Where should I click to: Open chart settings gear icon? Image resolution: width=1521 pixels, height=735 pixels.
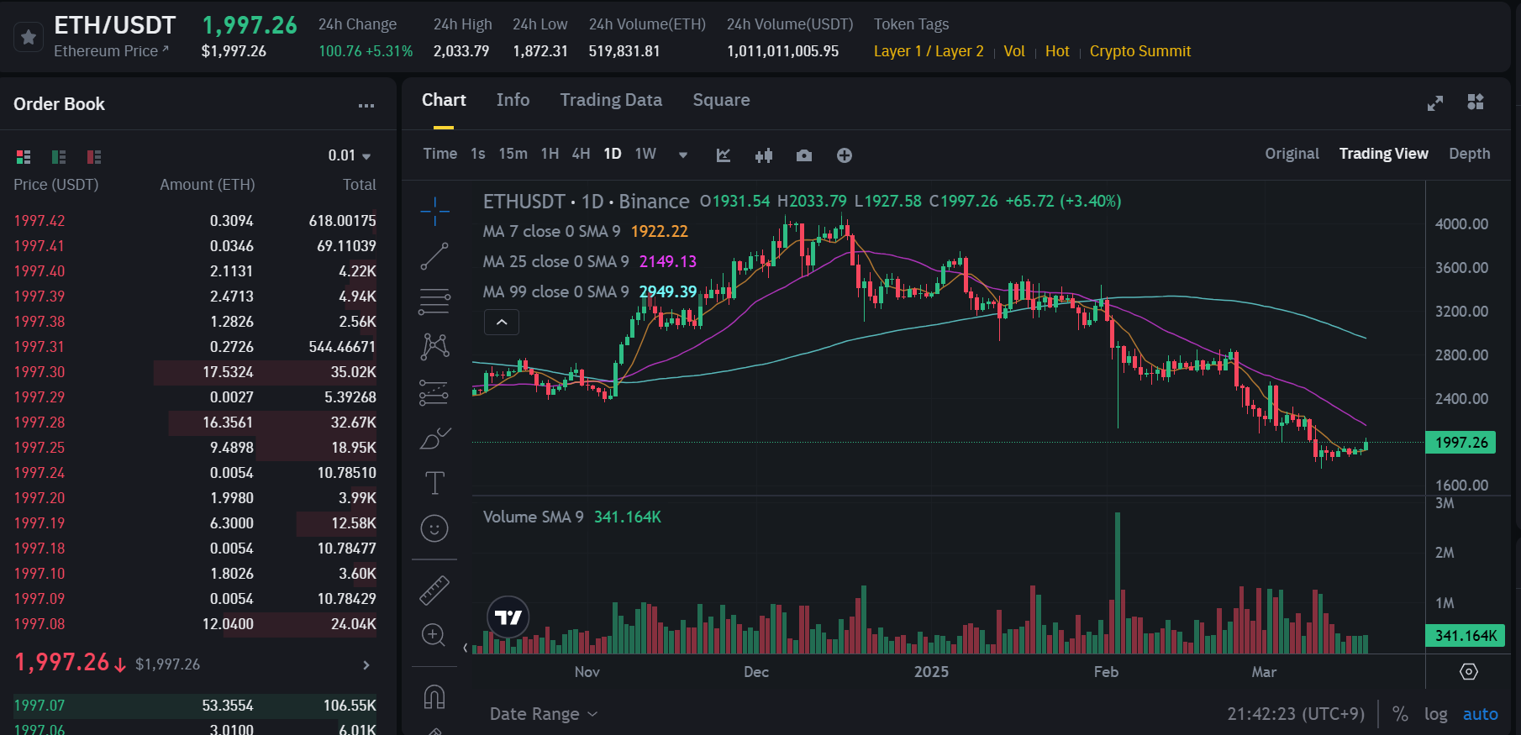(x=1469, y=672)
